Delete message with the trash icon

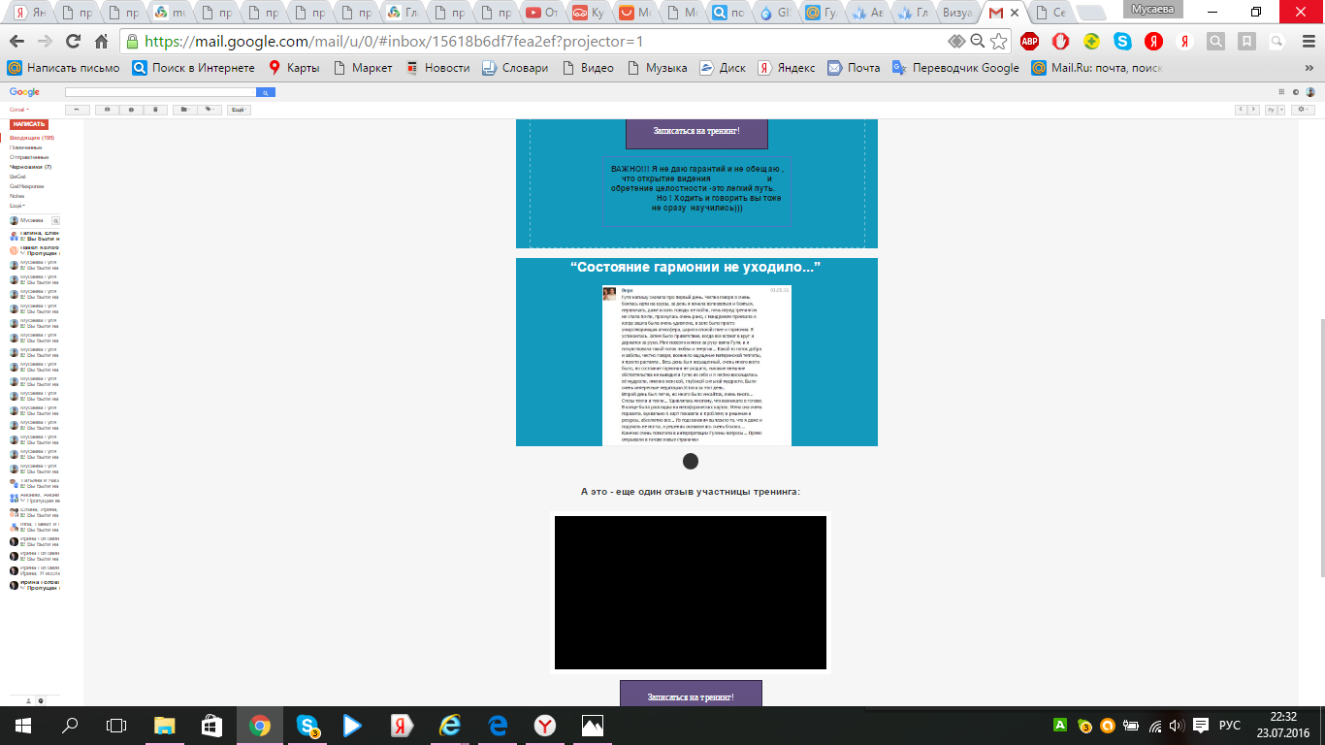(155, 110)
